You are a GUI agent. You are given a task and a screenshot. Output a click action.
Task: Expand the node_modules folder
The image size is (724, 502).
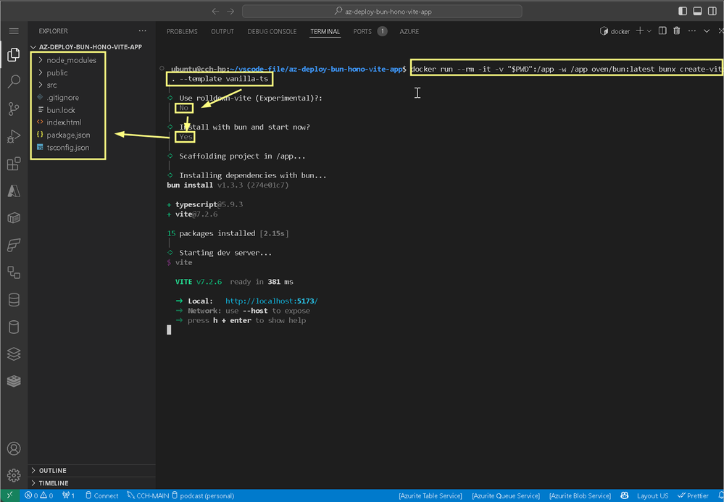[71, 60]
